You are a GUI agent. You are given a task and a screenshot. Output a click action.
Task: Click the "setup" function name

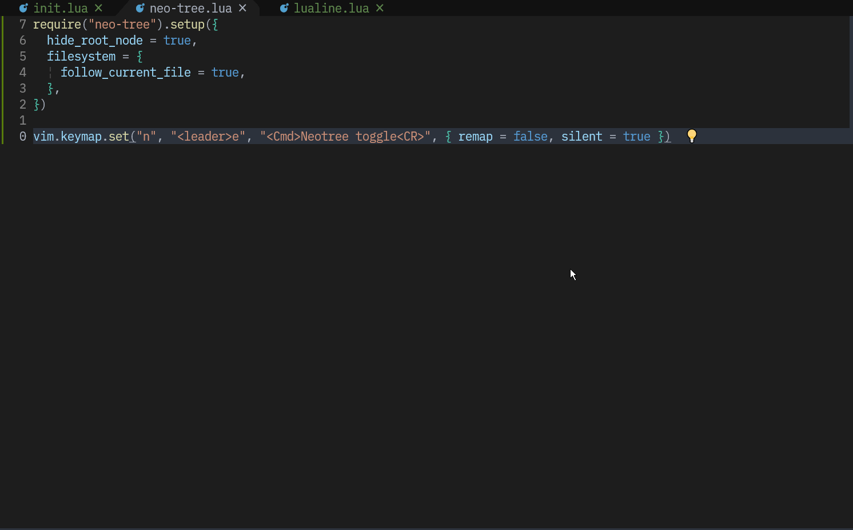click(188, 25)
